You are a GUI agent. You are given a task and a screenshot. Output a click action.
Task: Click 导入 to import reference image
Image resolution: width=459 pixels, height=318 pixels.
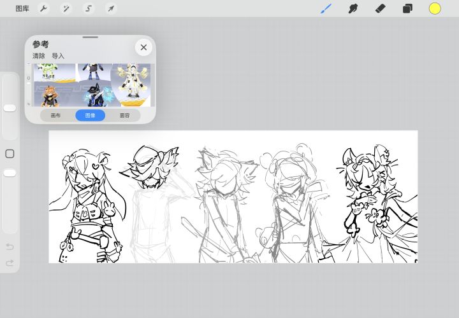tap(58, 56)
